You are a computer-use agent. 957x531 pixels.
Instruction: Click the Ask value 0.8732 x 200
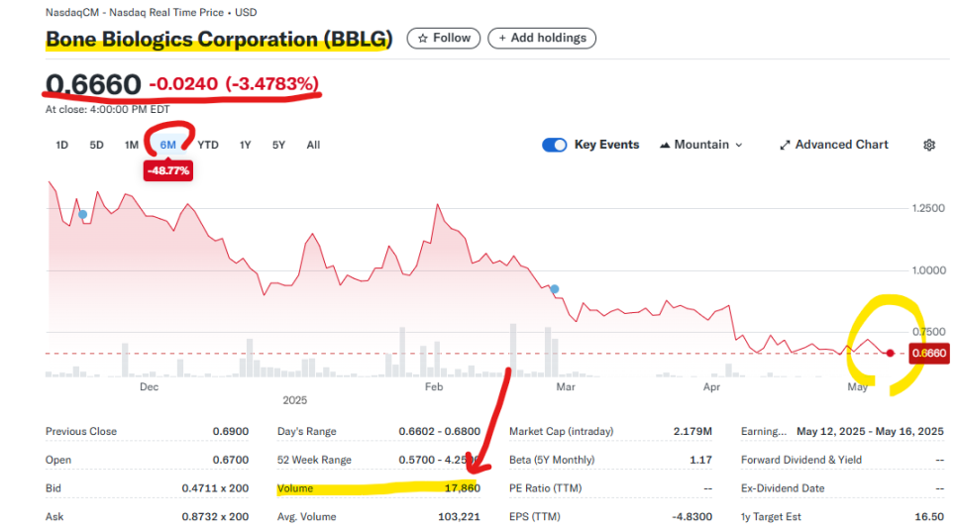click(x=215, y=517)
